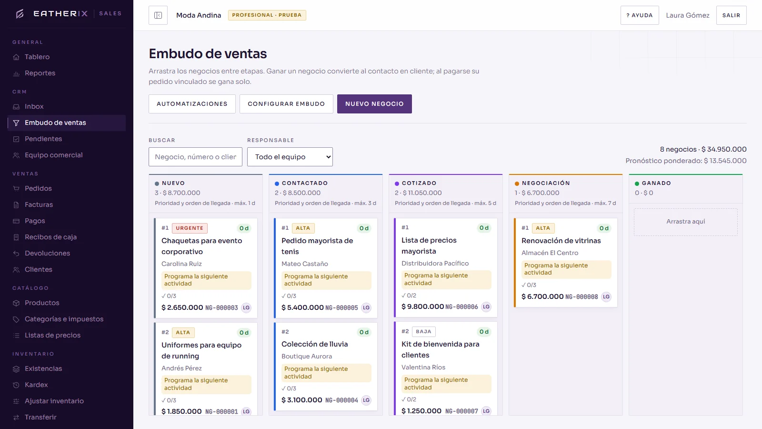Click the Pagos card icon

point(16,221)
